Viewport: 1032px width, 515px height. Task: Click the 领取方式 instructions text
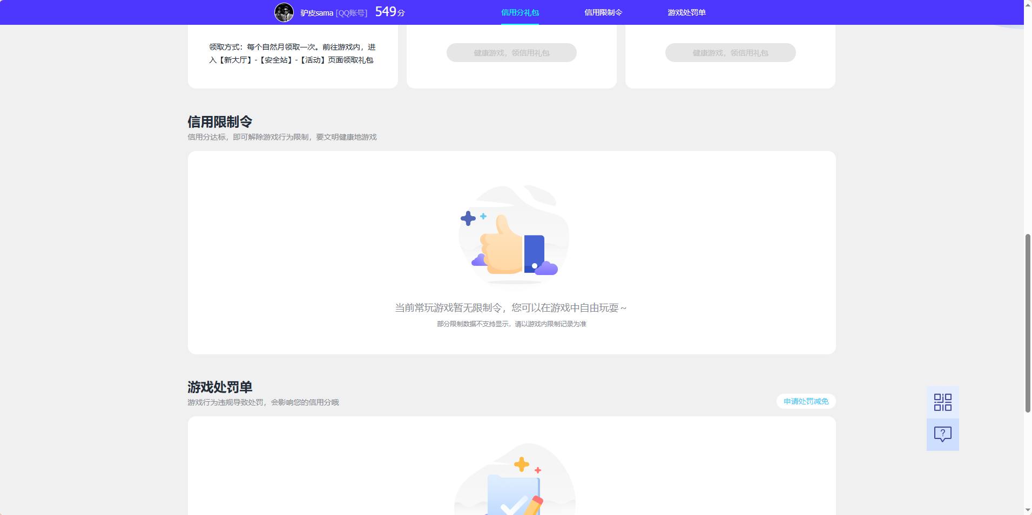[292, 53]
